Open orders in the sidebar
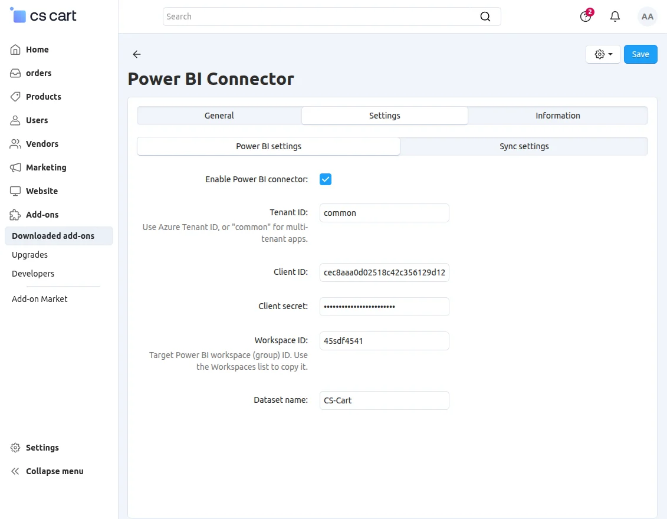667x519 pixels. [39, 73]
